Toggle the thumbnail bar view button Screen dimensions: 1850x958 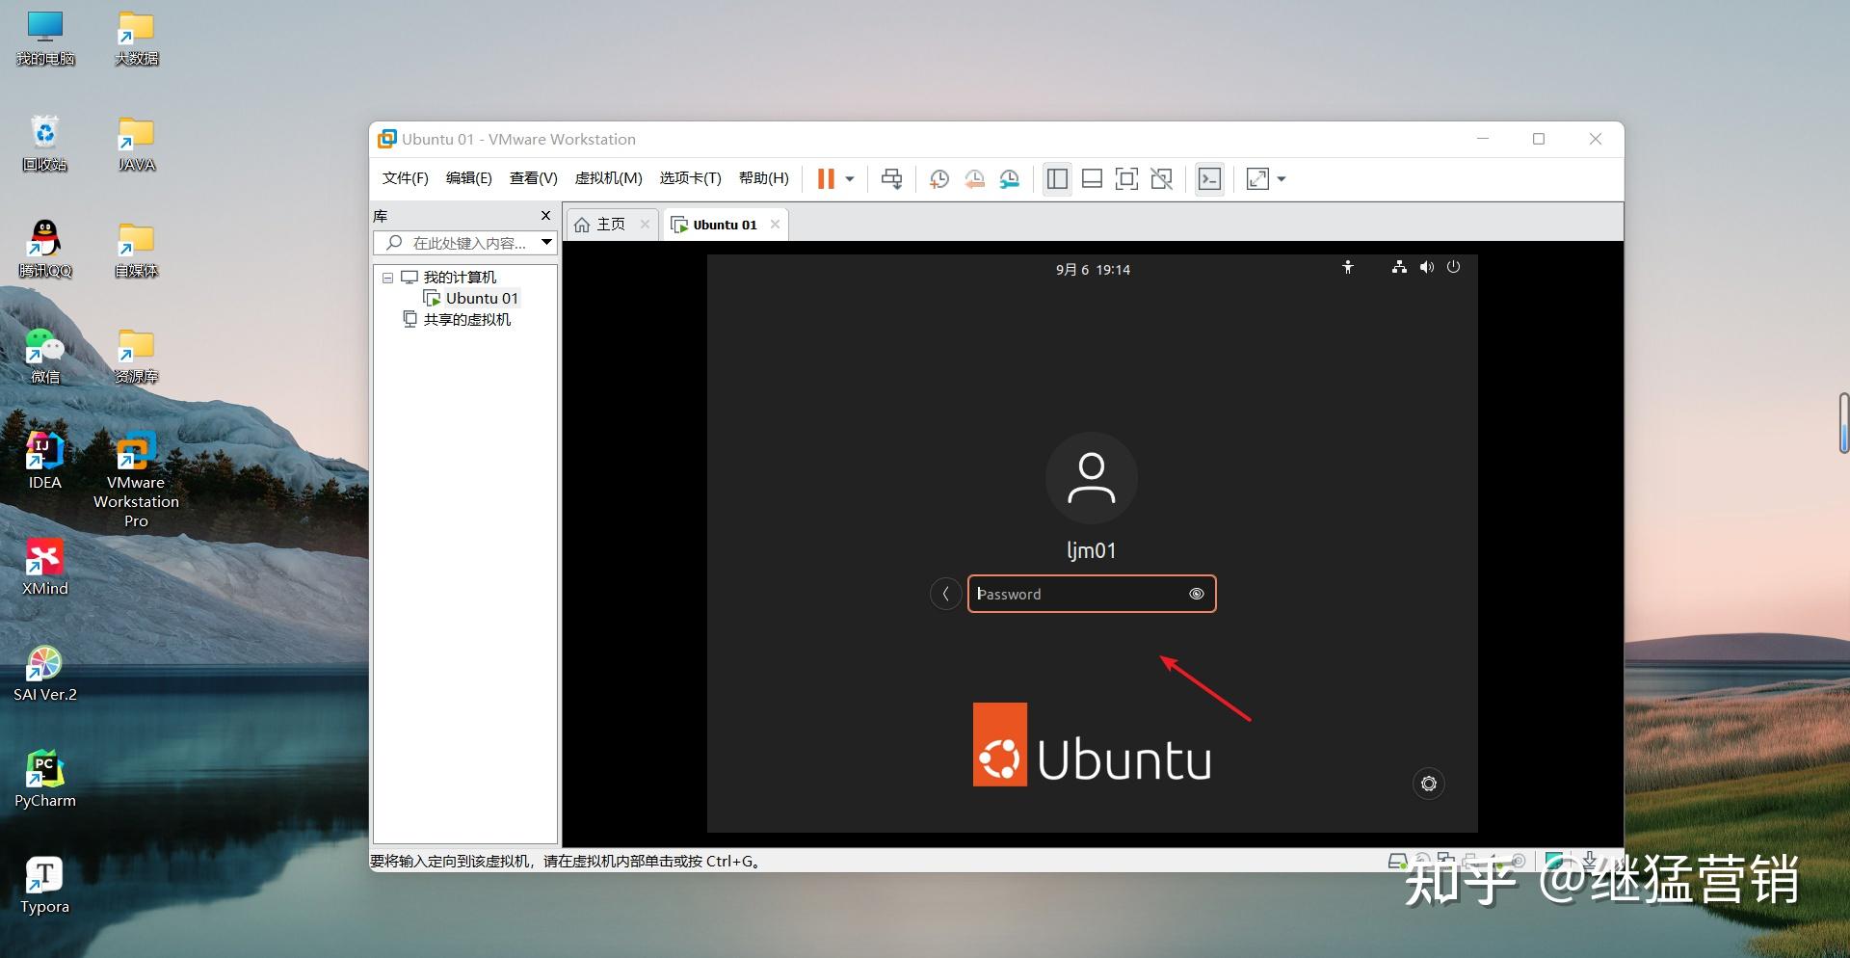[x=1092, y=178]
